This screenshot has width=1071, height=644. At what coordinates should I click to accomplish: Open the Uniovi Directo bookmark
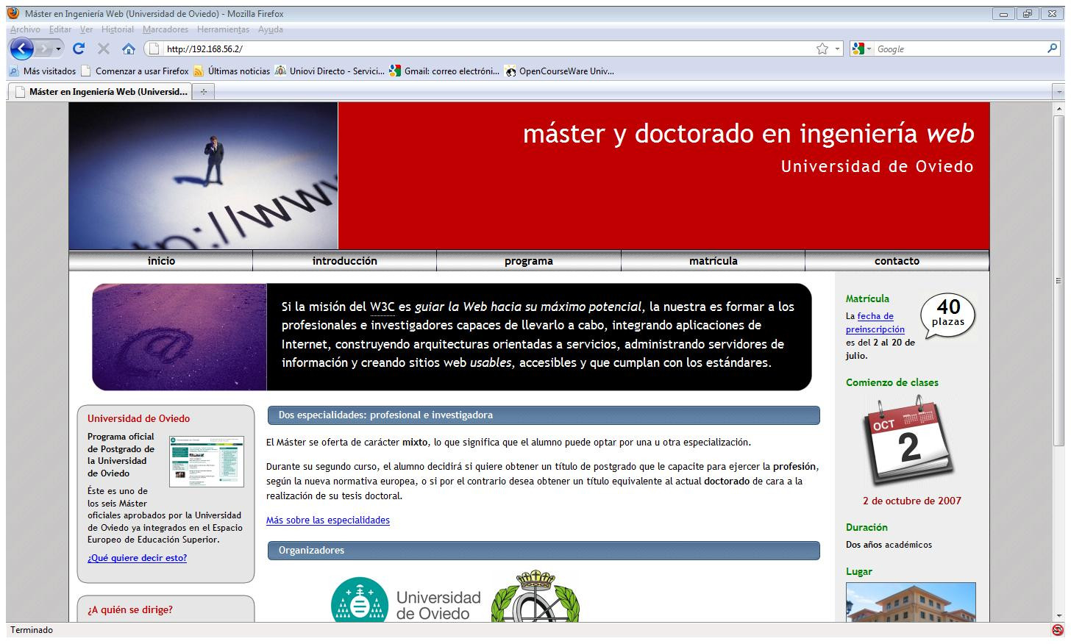(x=330, y=71)
